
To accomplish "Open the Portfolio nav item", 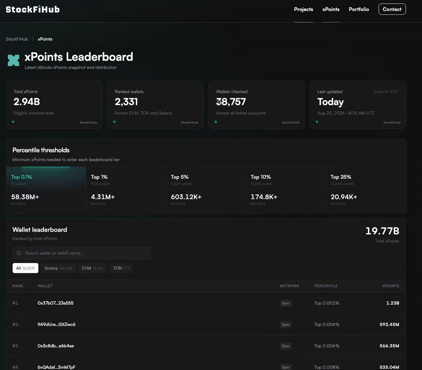I will [359, 9].
